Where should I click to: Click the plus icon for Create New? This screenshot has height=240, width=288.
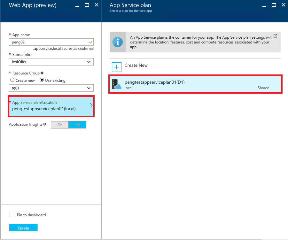coord(117,67)
